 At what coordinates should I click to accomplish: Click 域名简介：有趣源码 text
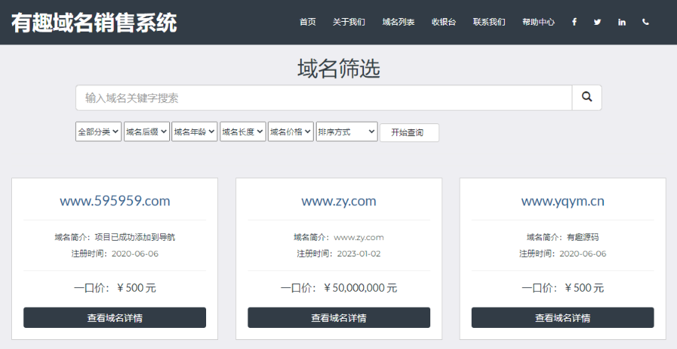coord(563,237)
